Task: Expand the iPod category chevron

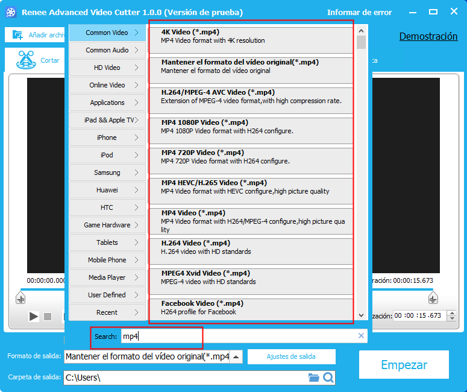Action: pyautogui.click(x=136, y=155)
